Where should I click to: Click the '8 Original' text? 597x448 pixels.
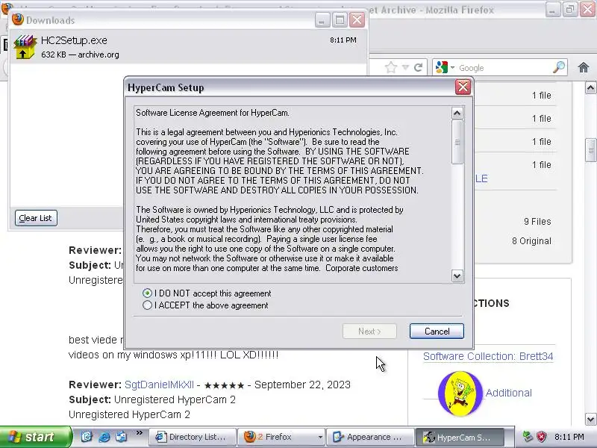pyautogui.click(x=531, y=240)
